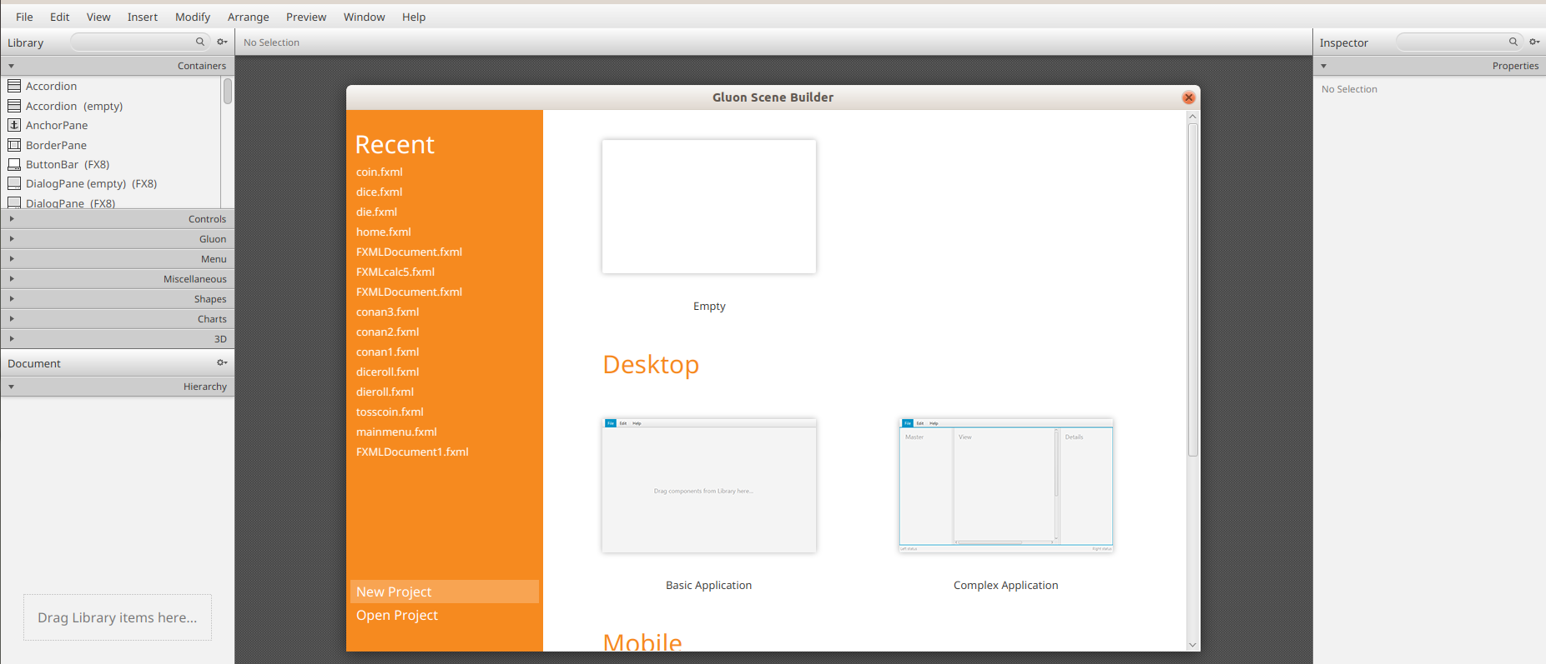This screenshot has width=1546, height=664.
Task: Expand the Shapes library section
Action: pyautogui.click(x=117, y=299)
